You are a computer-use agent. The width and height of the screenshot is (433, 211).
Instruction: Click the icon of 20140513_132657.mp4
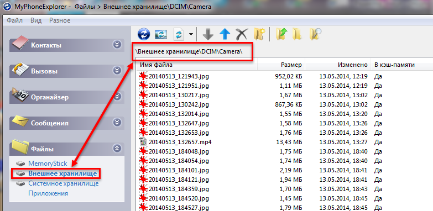pyautogui.click(x=143, y=142)
